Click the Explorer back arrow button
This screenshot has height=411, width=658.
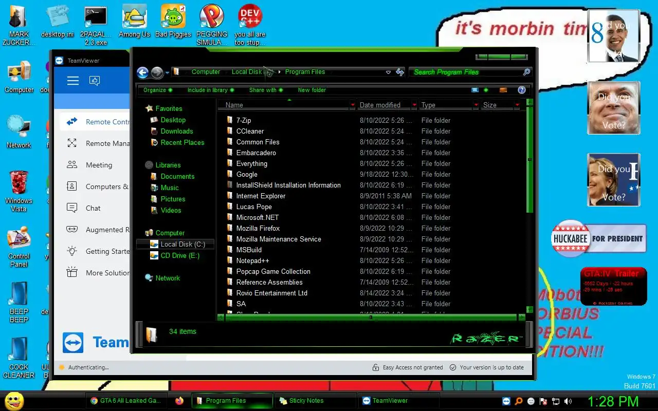pyautogui.click(x=143, y=72)
